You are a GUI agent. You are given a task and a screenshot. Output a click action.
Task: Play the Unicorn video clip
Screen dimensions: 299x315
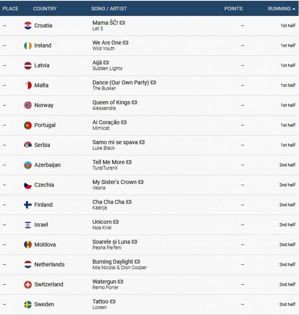click(x=116, y=222)
